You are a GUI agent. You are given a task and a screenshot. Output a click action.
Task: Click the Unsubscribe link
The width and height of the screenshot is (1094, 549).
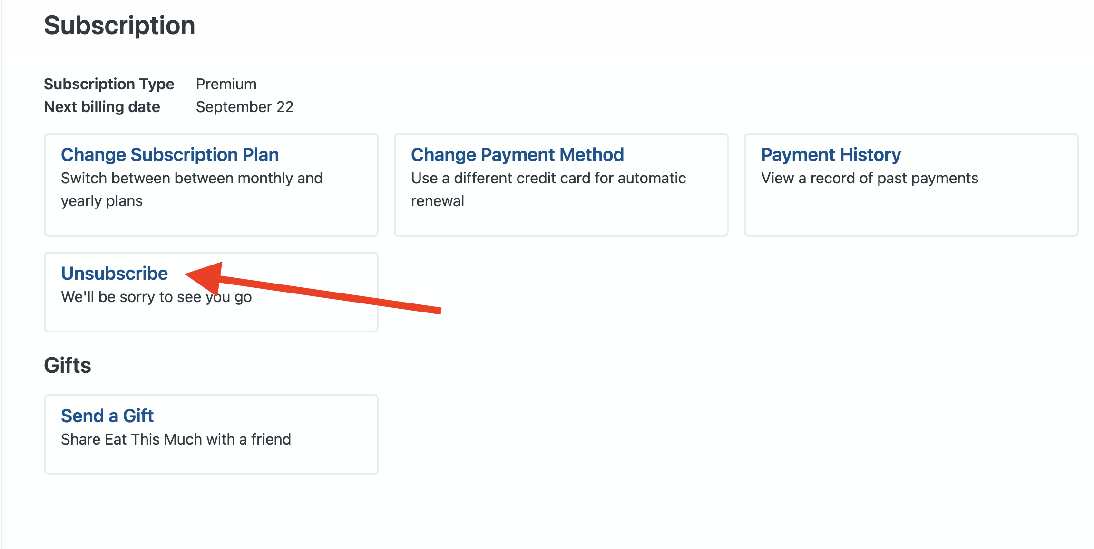tap(114, 274)
